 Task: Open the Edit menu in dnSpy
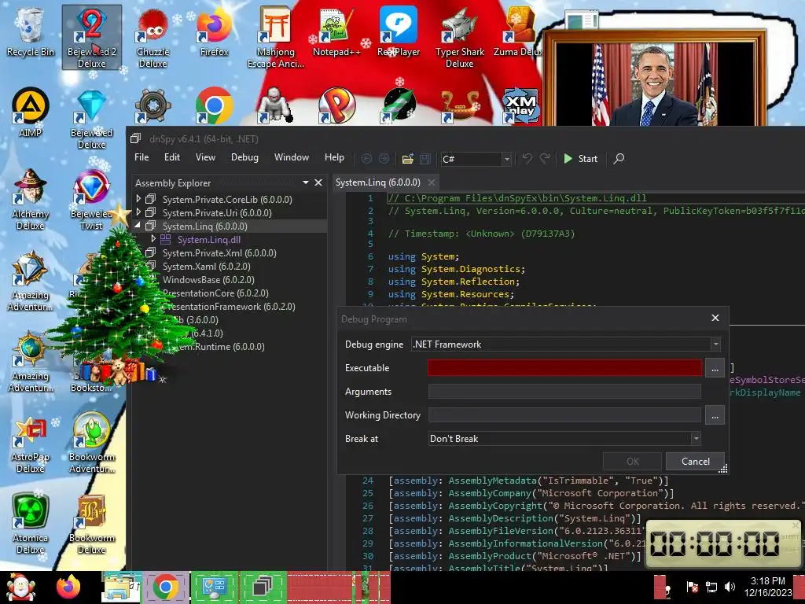(172, 157)
